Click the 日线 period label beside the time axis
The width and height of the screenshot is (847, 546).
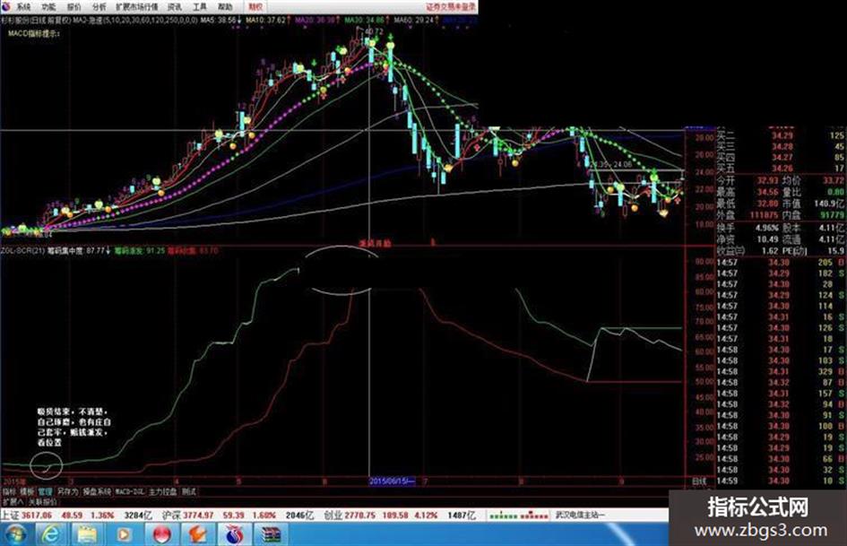coord(699,481)
